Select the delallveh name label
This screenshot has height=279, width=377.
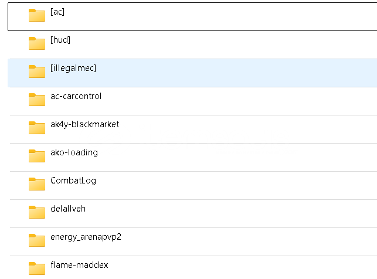tap(68, 209)
